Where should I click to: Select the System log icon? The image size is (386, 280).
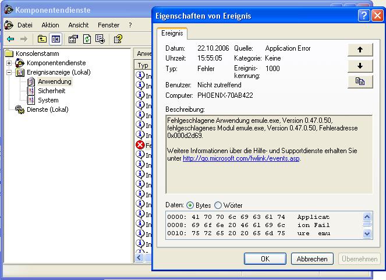coord(31,100)
